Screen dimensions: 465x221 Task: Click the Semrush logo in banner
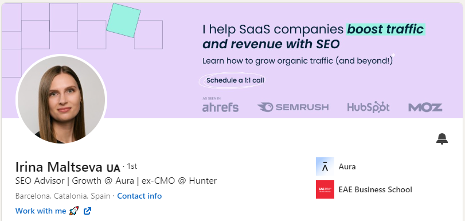(293, 107)
